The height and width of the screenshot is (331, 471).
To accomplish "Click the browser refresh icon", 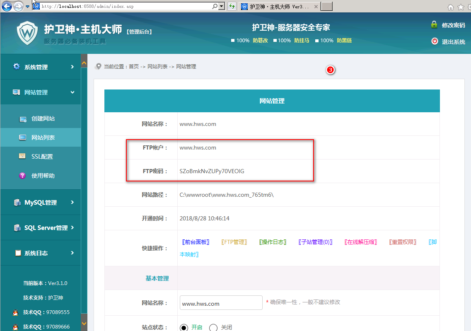I will tap(232, 7).
